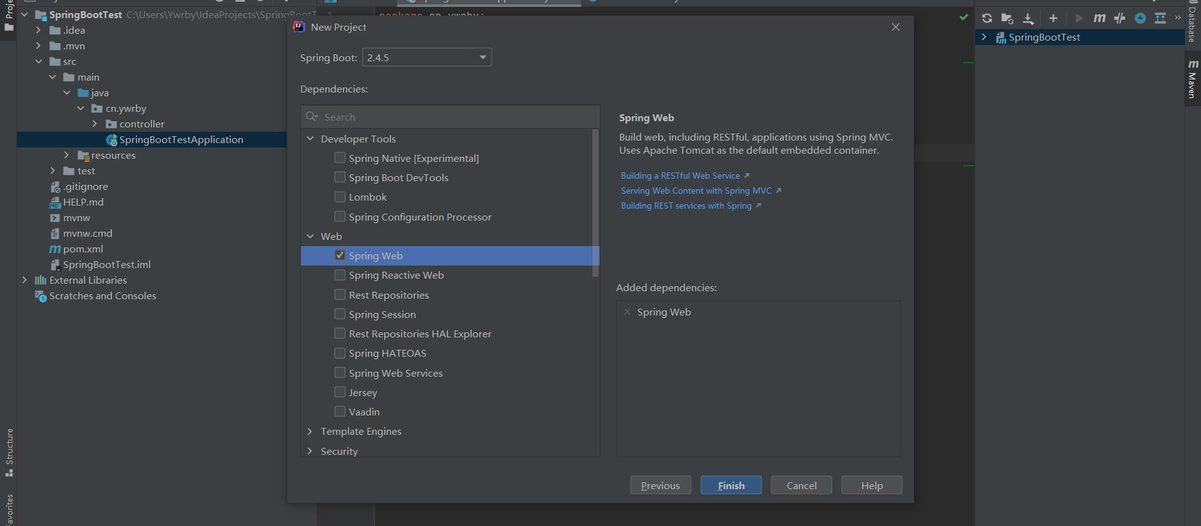
Task: Check the Jersey dependency
Action: [340, 392]
